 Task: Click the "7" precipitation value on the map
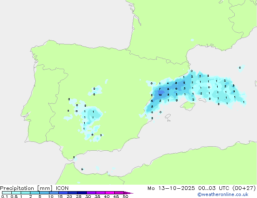(x=160, y=89)
